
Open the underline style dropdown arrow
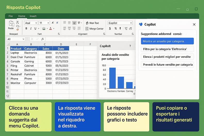38,28
